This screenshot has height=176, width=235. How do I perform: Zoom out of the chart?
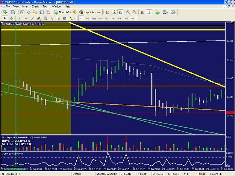coord(135,12)
